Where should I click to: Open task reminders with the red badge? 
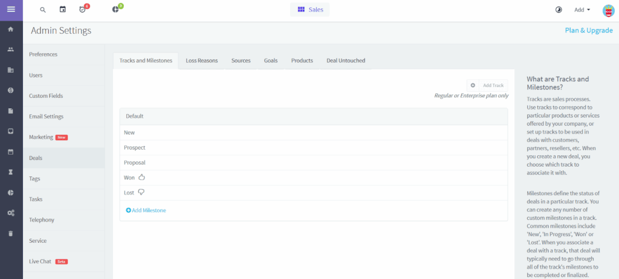pos(83,10)
